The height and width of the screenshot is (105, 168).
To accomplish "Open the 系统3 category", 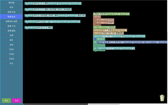I will 11,59.
